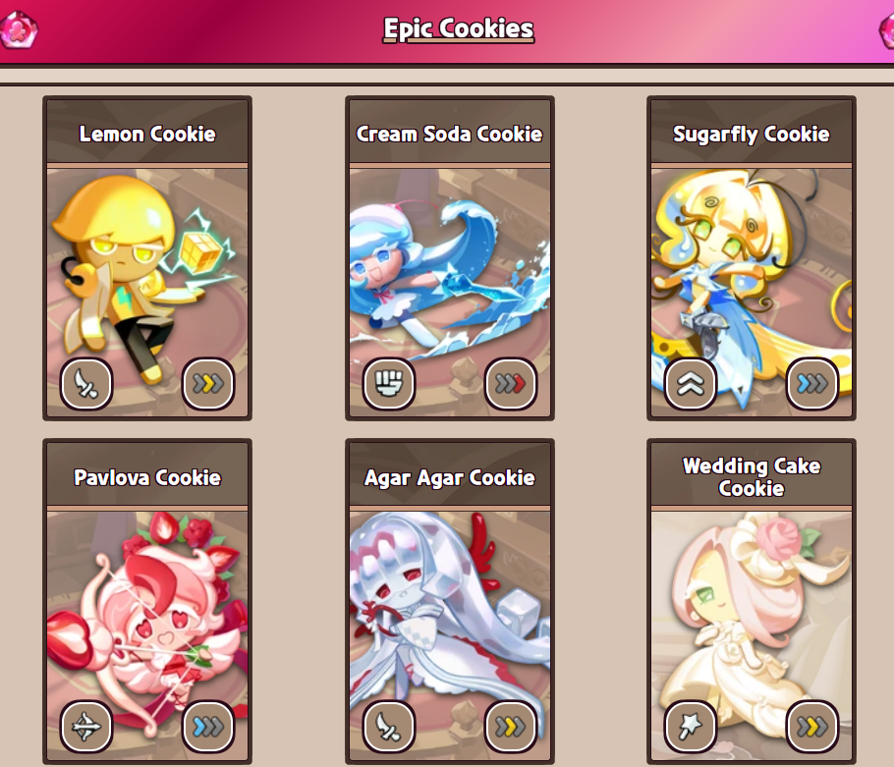Click Cream Soda Cookie's Charge fist icon
894x767 pixels.
pos(389,383)
